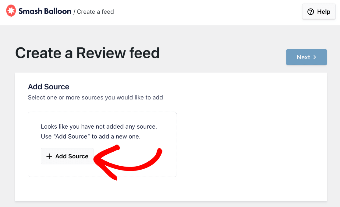Click the empty source placeholder message
Screen dimensions: 340x207
[x=99, y=131]
